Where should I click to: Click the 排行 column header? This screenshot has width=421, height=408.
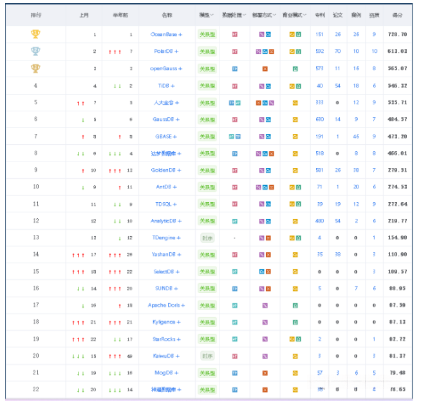(36, 15)
